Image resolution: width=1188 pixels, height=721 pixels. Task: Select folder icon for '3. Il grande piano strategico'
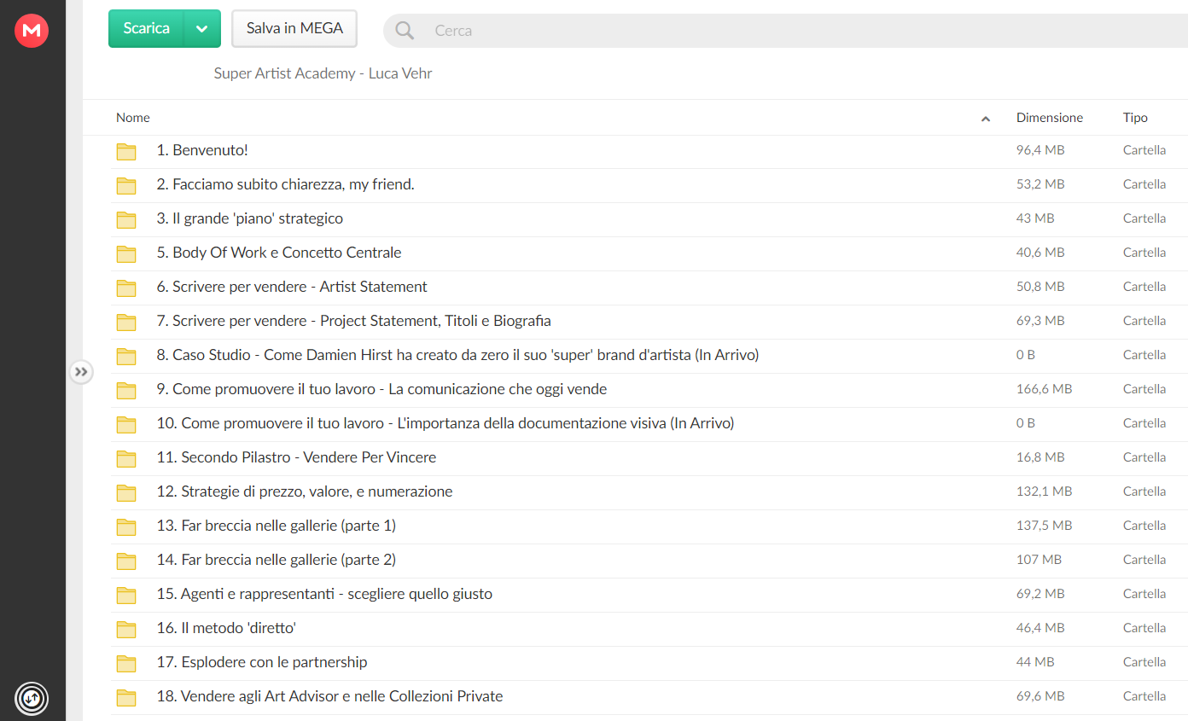[x=126, y=220]
